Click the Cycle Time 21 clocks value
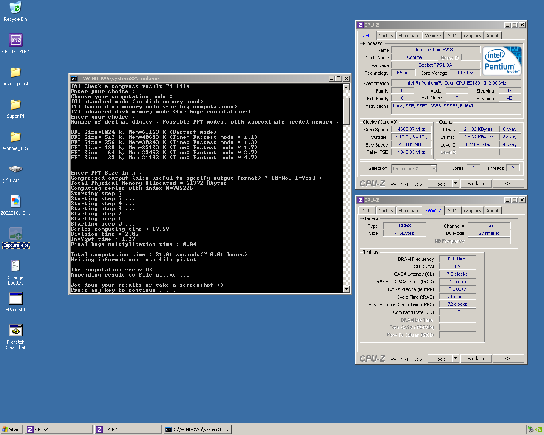Screen dimensions: 544x435 click(x=457, y=297)
